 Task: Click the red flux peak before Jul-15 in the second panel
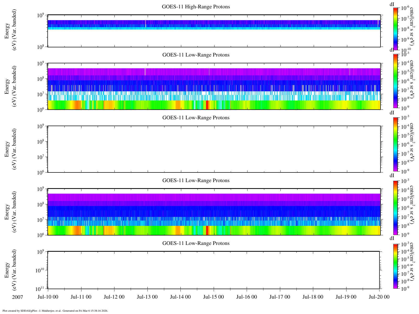click(207, 105)
